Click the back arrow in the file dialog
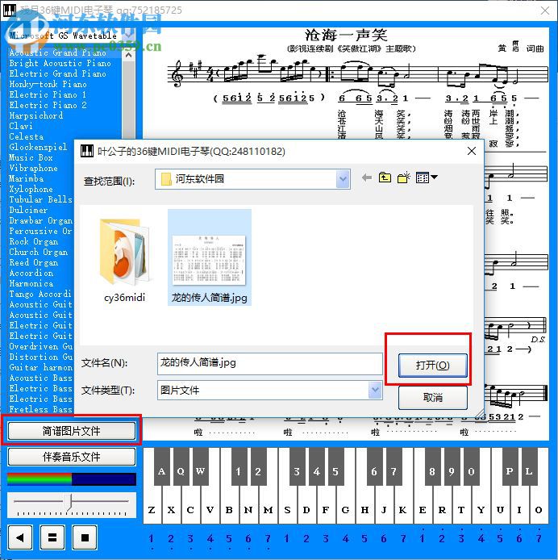Screen dimensions: 558x560 tap(366, 178)
